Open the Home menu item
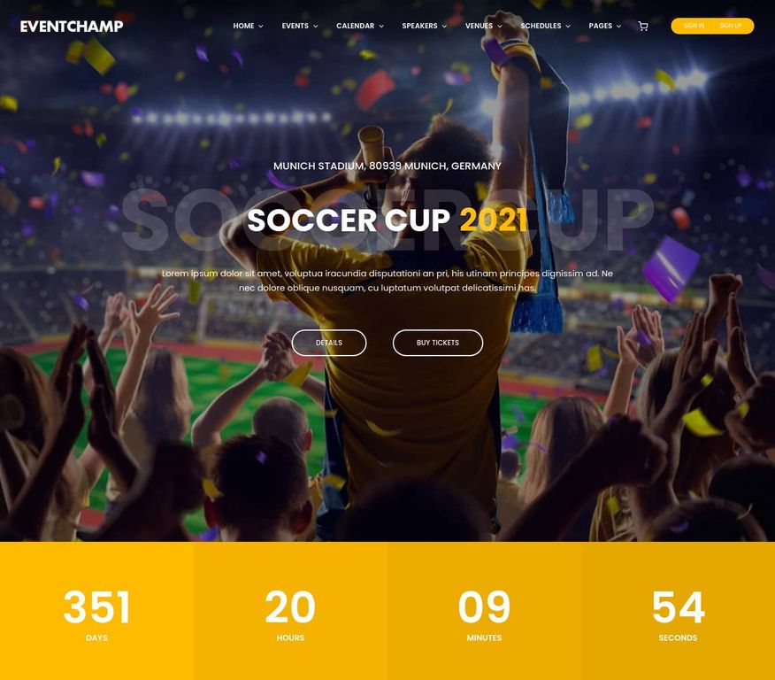 (243, 26)
